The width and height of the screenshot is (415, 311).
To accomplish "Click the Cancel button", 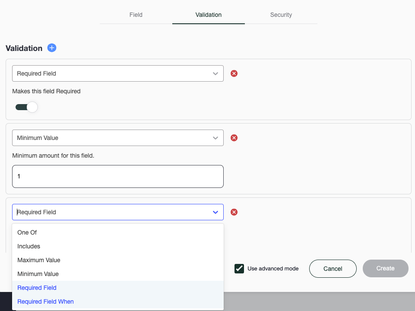I will tap(333, 269).
